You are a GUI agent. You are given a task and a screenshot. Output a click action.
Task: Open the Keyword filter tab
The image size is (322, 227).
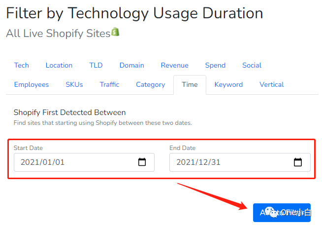click(x=228, y=84)
